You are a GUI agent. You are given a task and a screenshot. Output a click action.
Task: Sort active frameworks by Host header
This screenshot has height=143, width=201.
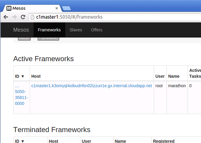click(x=36, y=76)
